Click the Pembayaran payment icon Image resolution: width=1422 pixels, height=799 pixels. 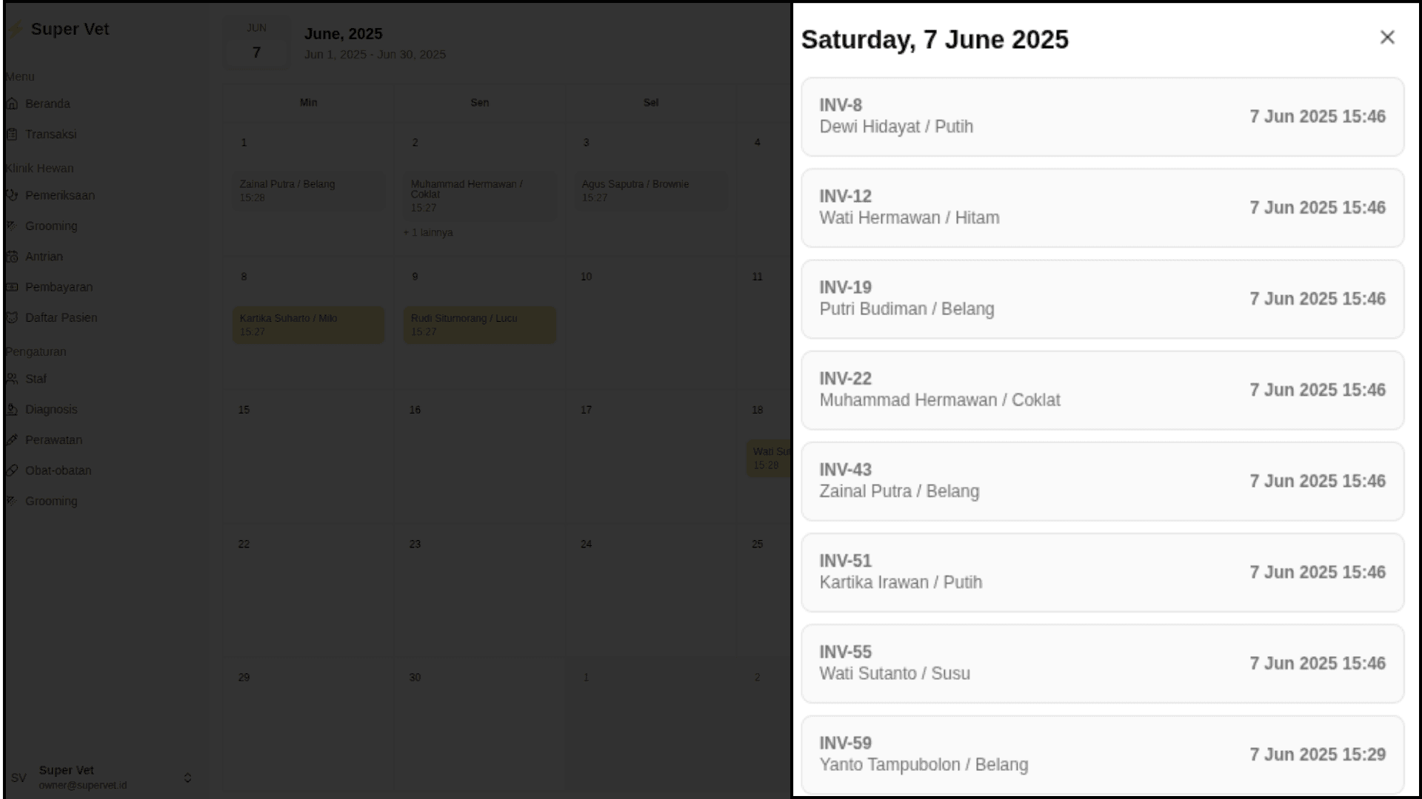12,287
